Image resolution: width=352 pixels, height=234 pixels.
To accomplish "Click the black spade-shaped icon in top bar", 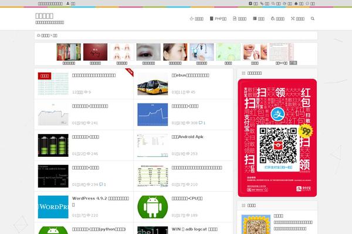I will coord(296,4).
